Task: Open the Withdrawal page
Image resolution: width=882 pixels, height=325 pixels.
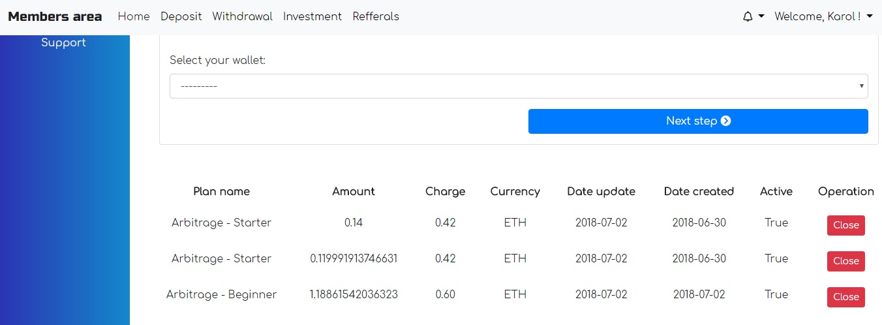Action: pos(243,16)
